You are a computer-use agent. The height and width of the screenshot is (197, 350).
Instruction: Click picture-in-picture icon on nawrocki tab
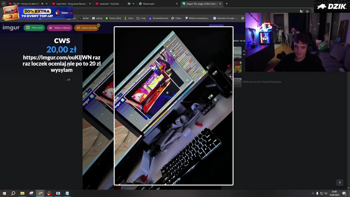tap(129, 4)
